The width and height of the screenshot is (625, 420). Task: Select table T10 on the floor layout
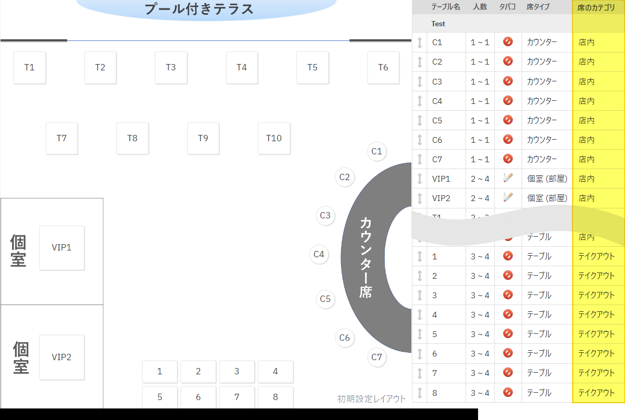(274, 139)
